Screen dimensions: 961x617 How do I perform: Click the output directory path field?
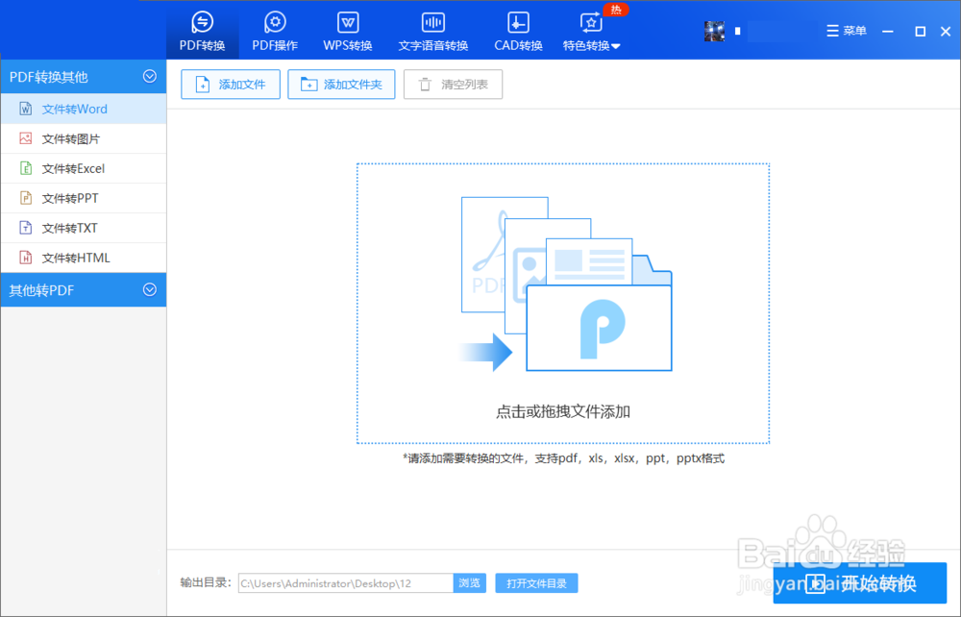346,582
